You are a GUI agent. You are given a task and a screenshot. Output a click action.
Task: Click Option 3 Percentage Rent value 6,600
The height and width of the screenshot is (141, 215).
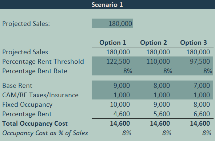[202, 114]
